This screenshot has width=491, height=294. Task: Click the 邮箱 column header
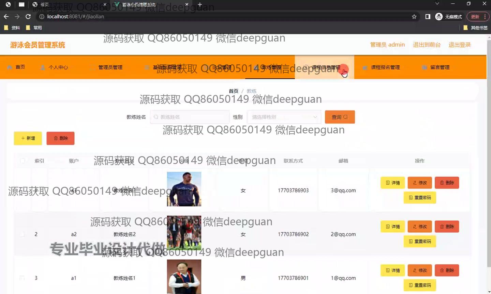tap(343, 161)
